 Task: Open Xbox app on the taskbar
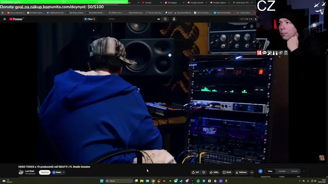176,181
